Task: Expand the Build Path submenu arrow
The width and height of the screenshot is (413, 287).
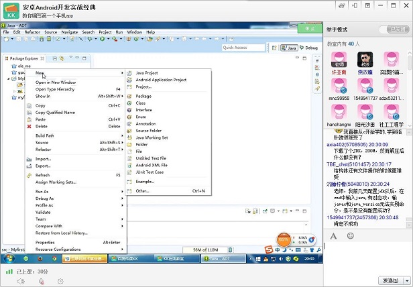Action: [122, 135]
